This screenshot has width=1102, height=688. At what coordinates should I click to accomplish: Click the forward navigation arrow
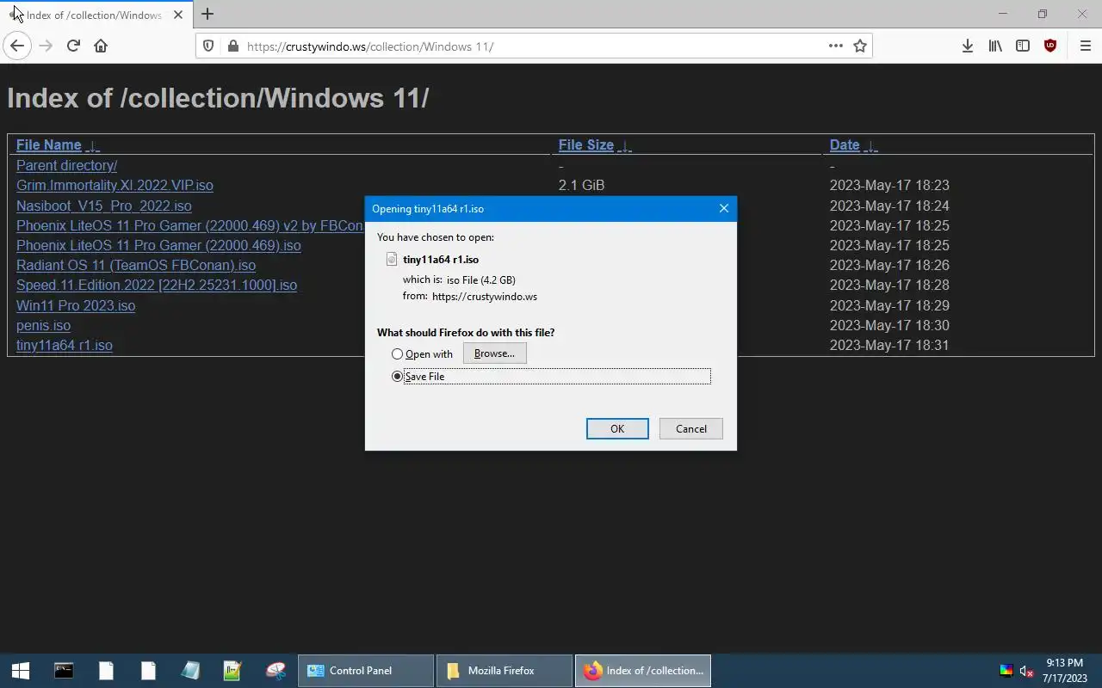(x=46, y=46)
